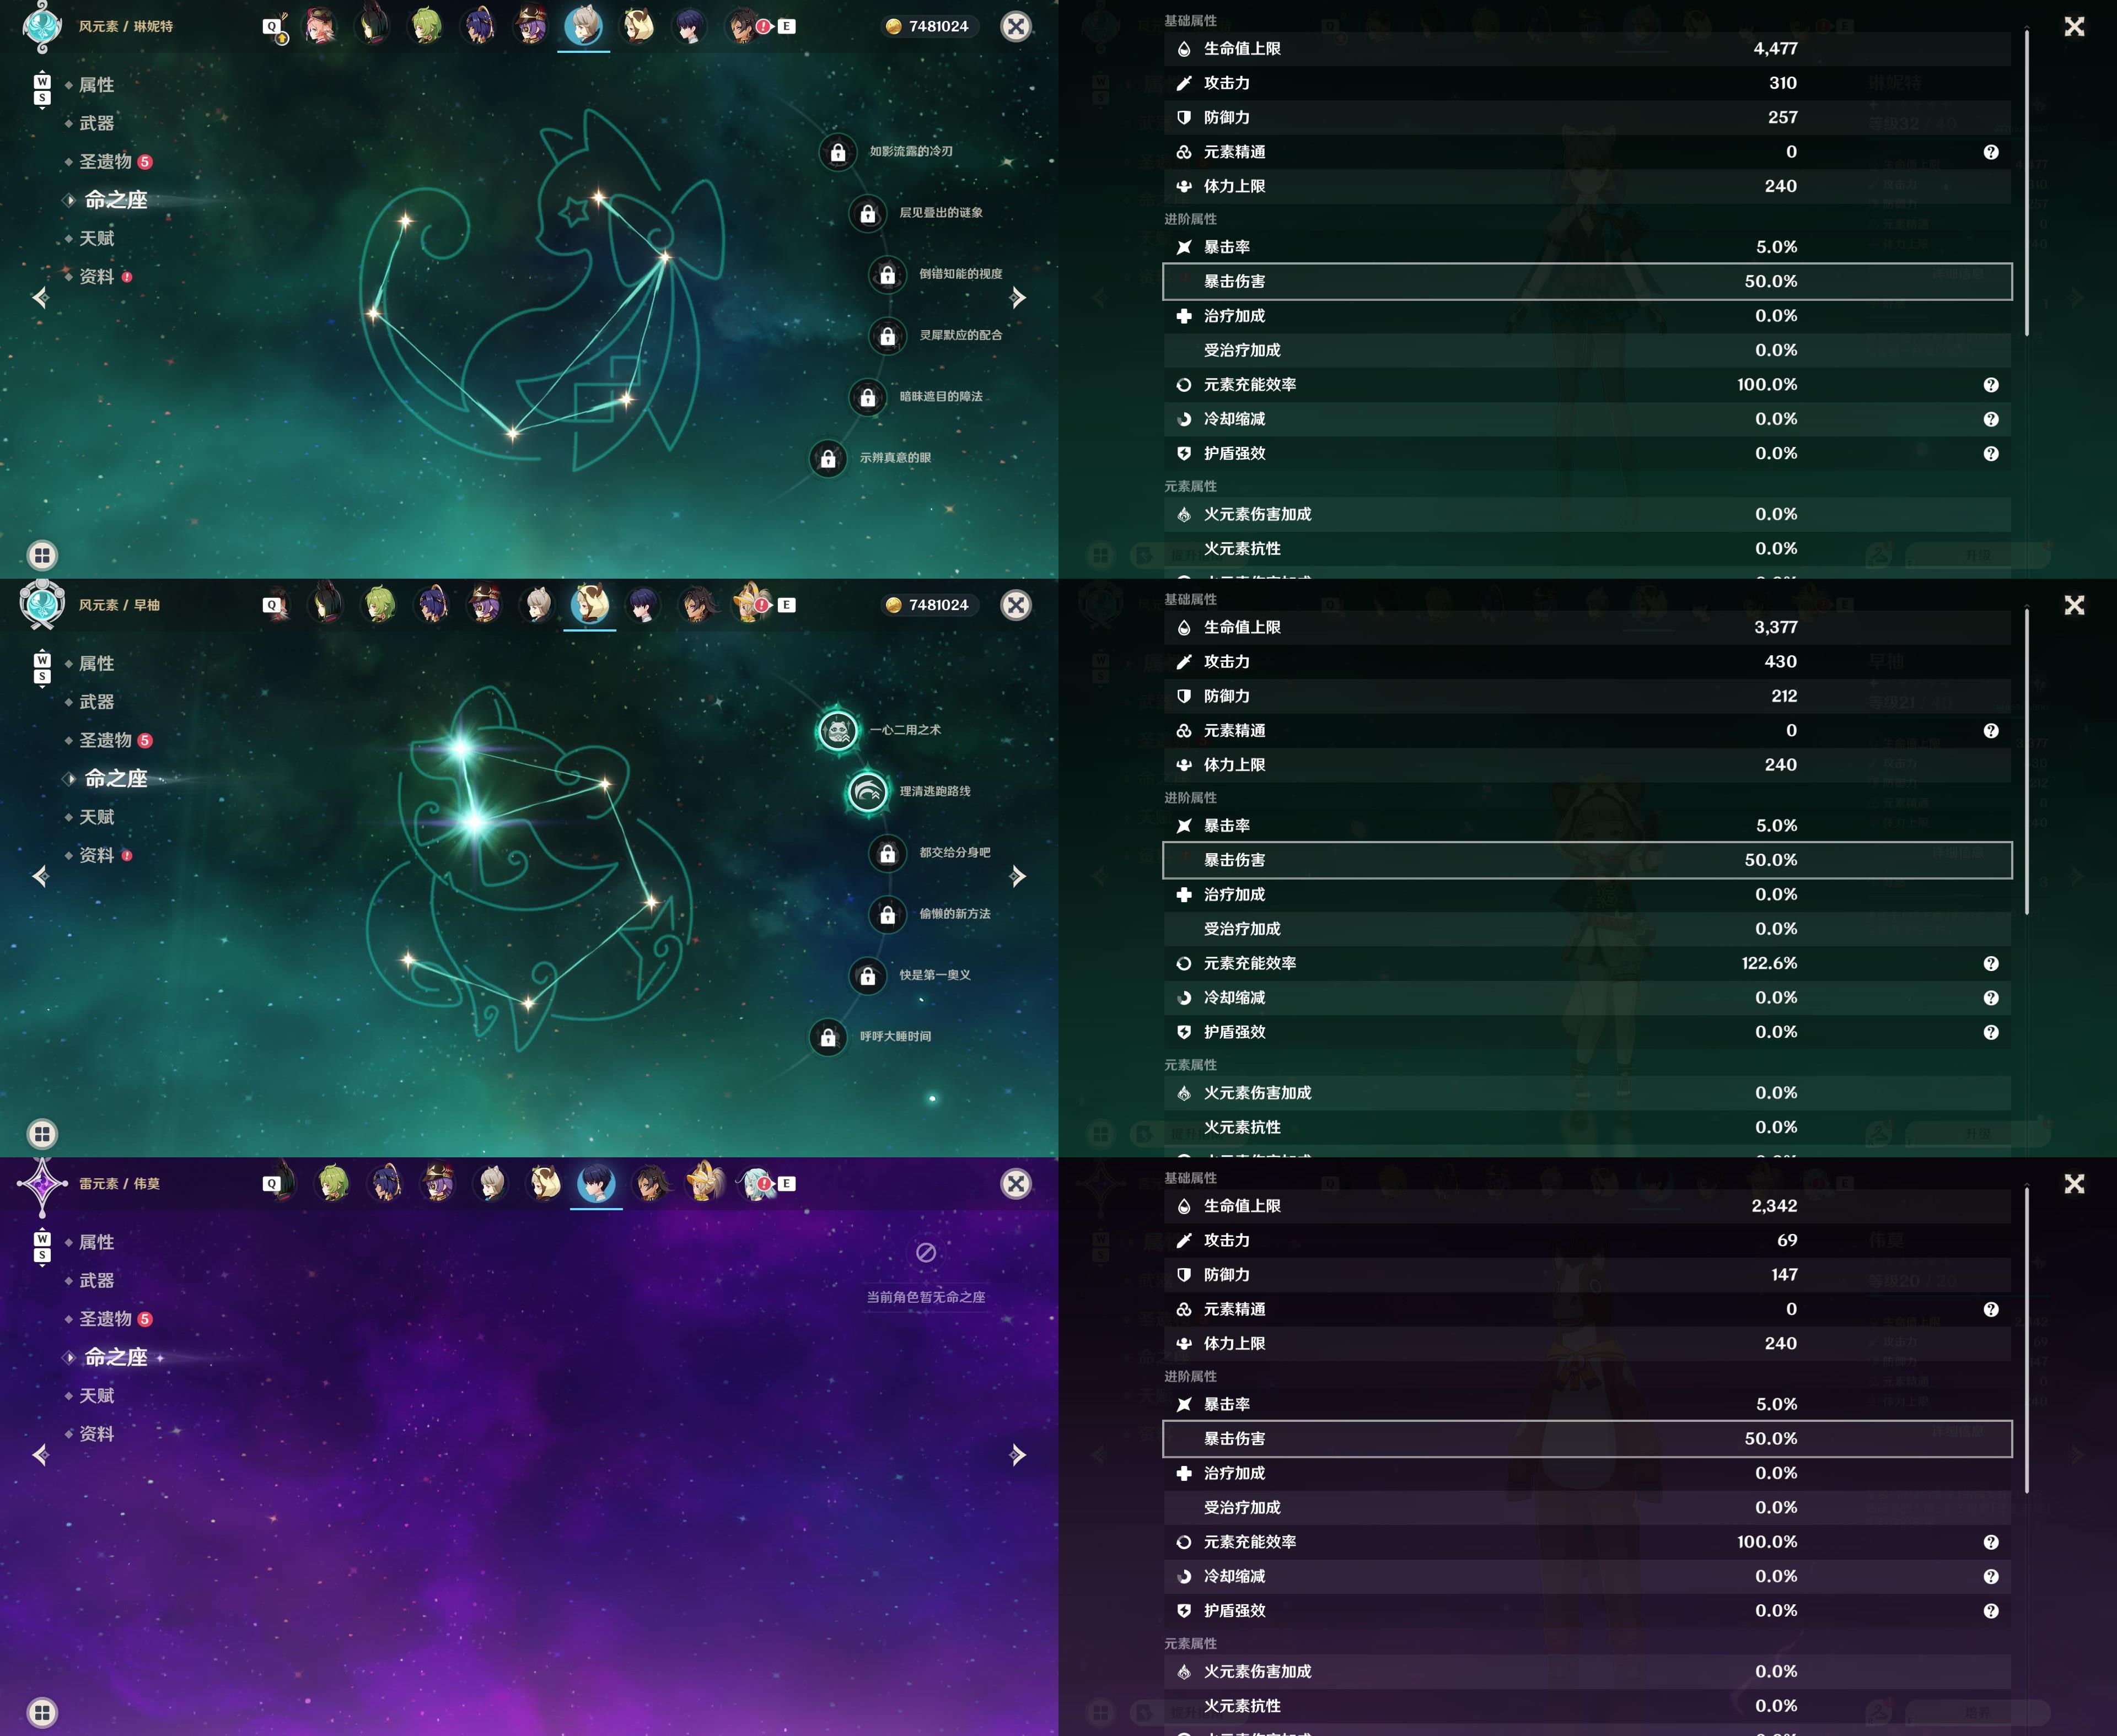Open the 属性 tab in 琳妮特 screen
Image resolution: width=2117 pixels, height=1736 pixels.
coord(96,85)
